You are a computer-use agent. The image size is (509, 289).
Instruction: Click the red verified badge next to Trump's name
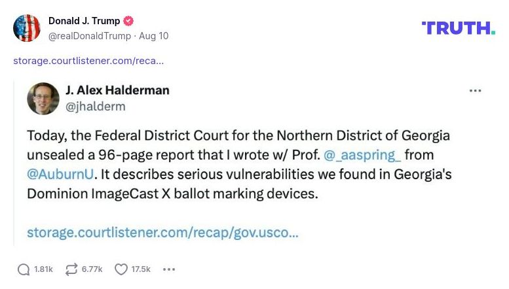pos(129,21)
